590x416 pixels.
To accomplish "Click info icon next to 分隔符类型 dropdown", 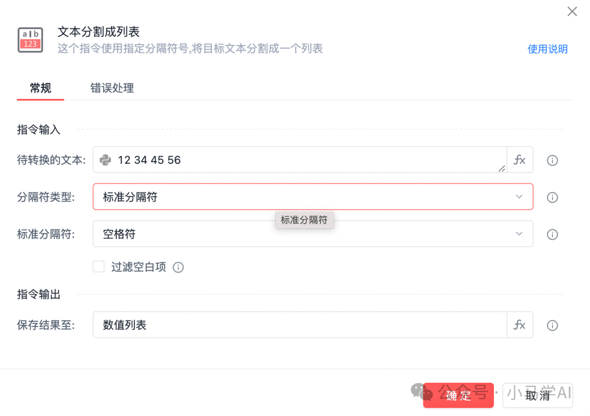I will 552,198.
